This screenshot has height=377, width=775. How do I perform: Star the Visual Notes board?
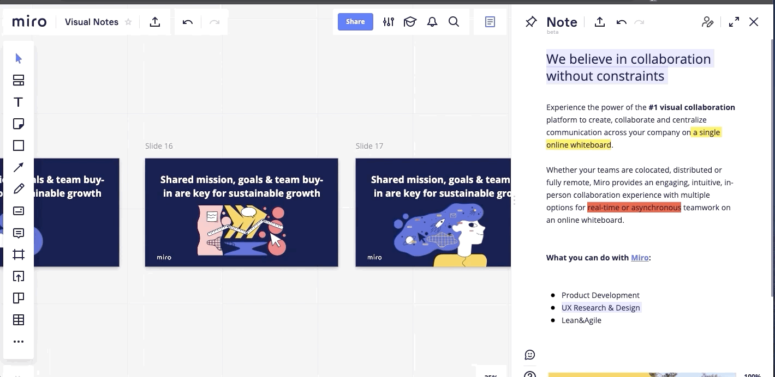(128, 22)
